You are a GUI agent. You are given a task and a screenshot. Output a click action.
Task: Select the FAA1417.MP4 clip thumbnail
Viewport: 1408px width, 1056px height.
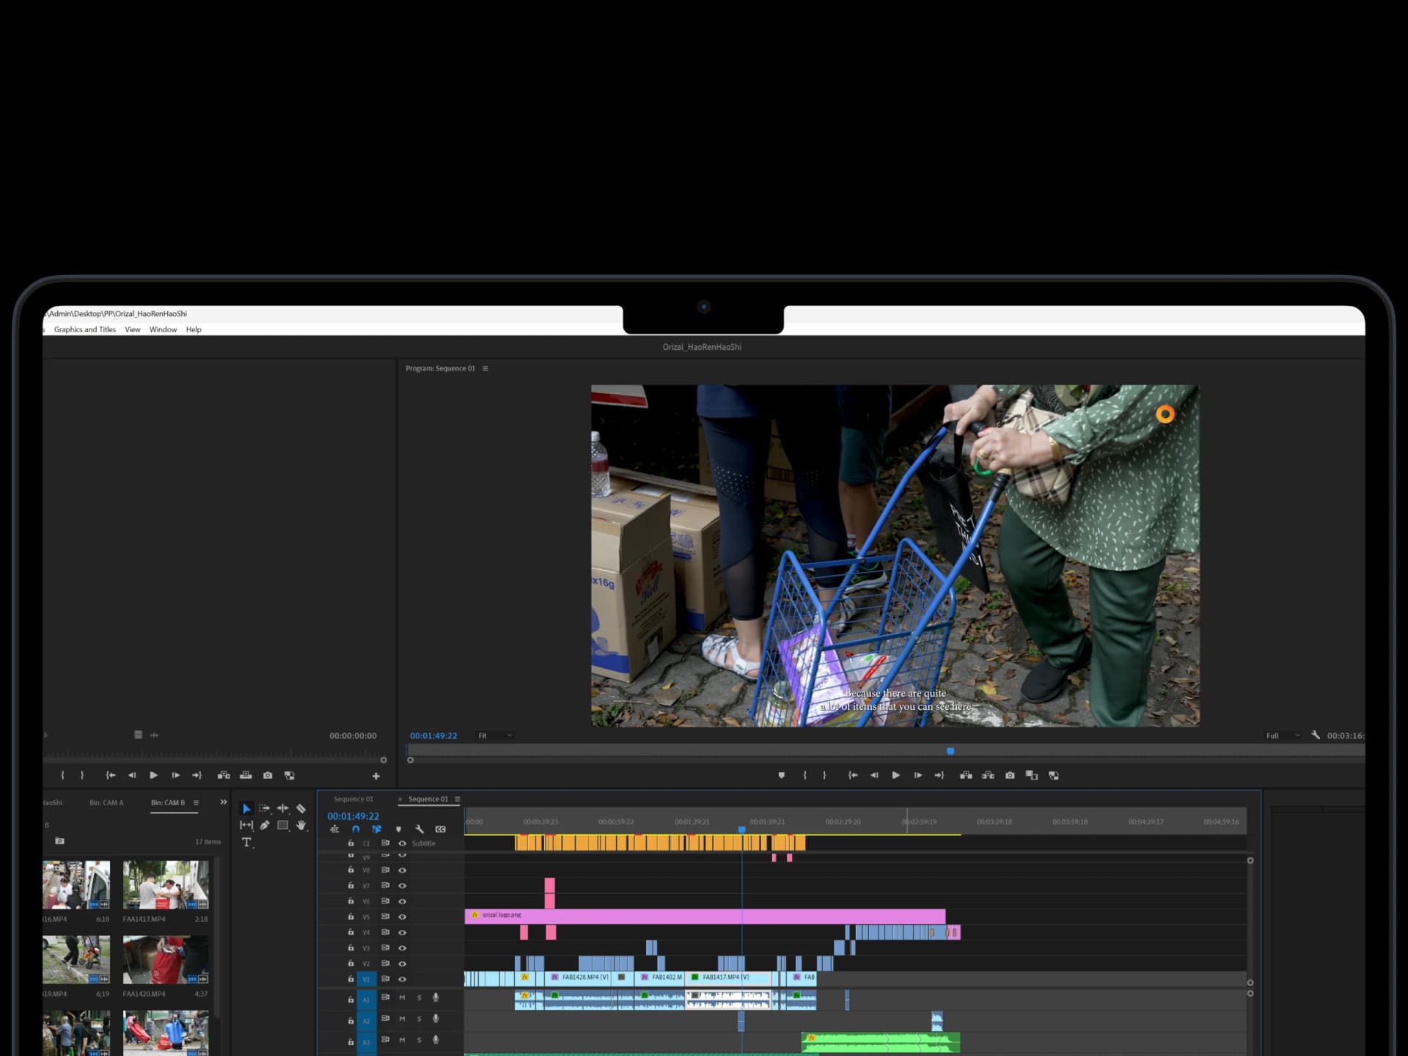(166, 885)
